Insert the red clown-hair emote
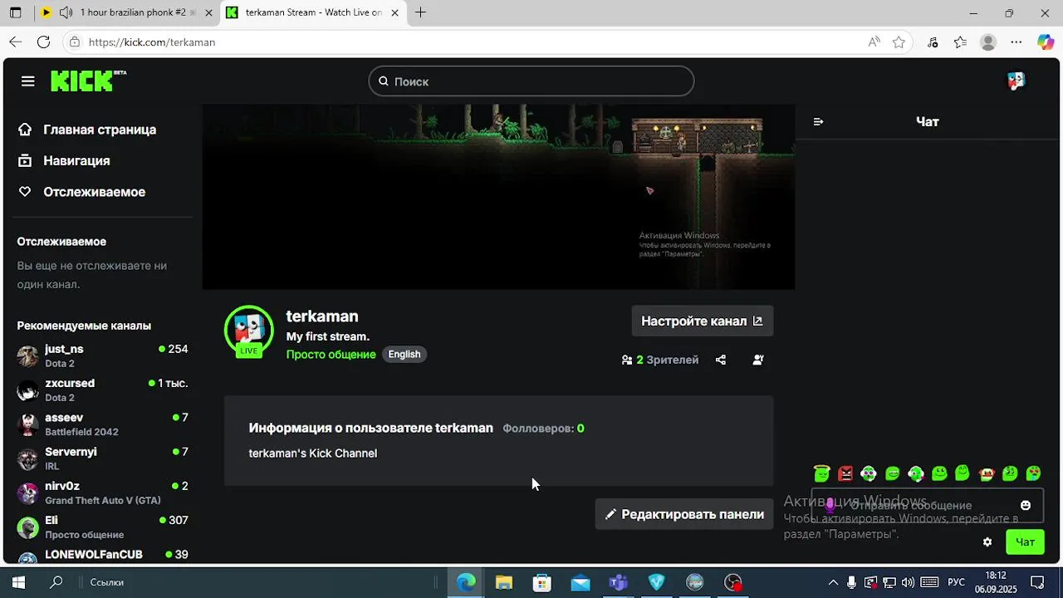1063x598 pixels. click(987, 473)
